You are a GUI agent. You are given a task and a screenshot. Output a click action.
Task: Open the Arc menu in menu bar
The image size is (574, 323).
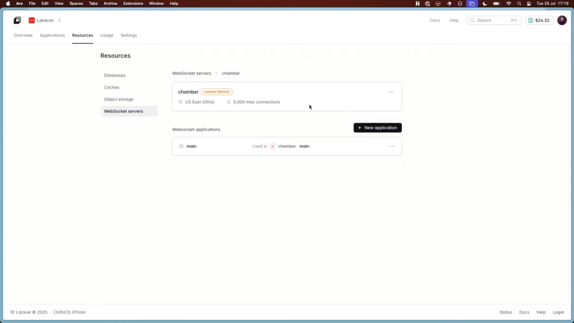19,4
